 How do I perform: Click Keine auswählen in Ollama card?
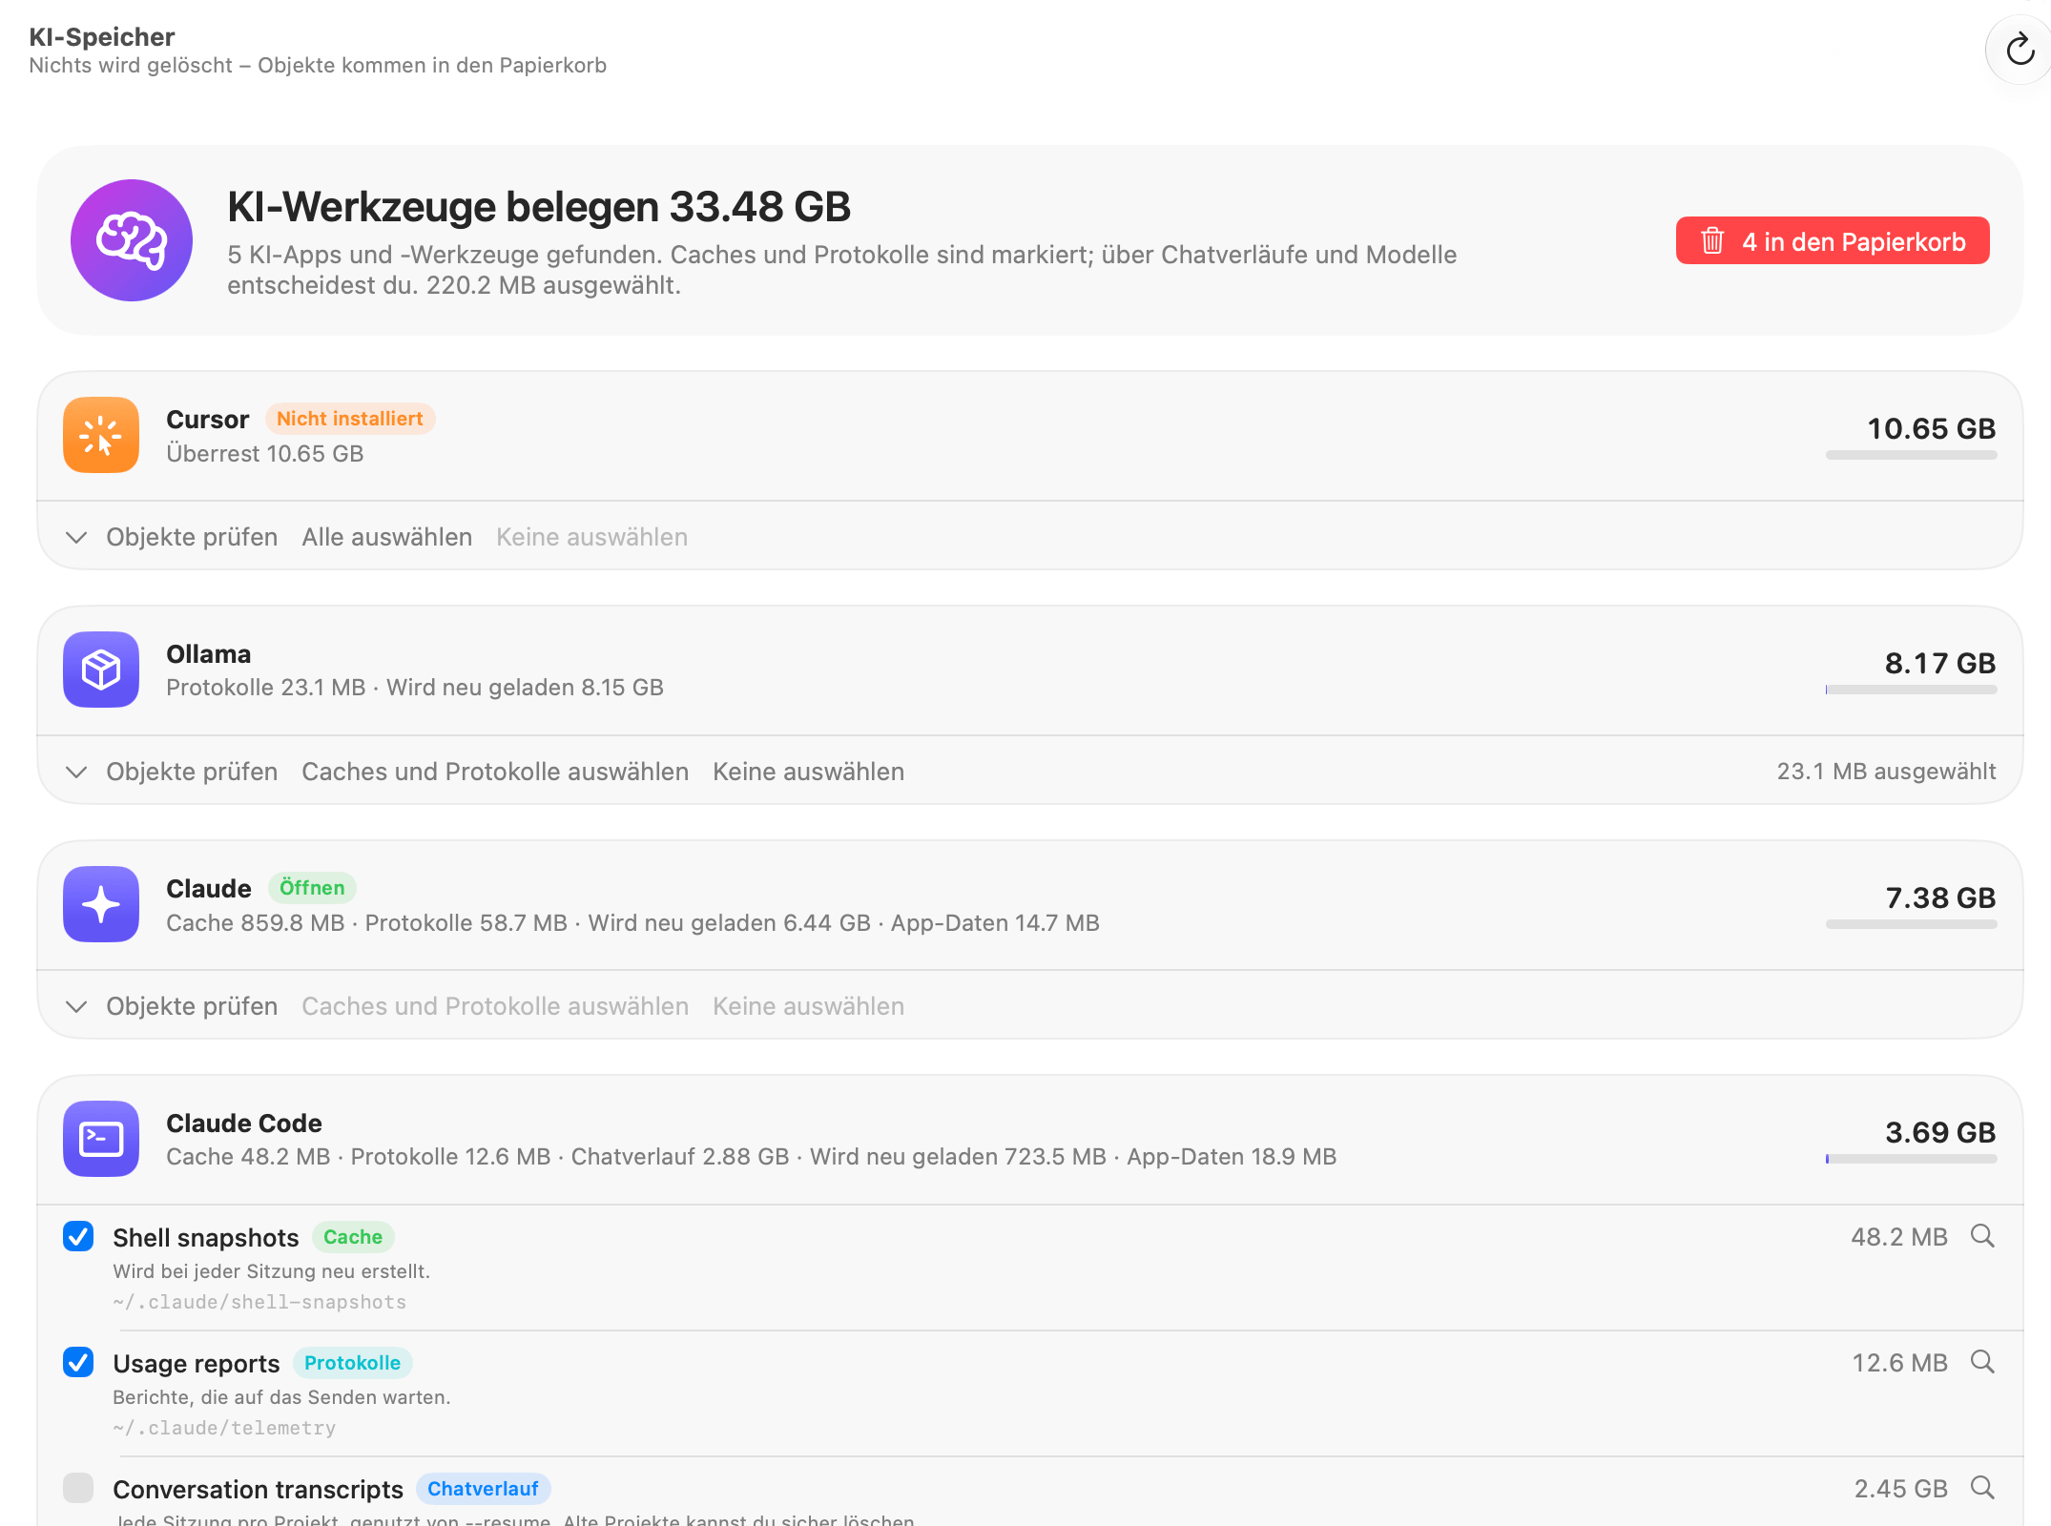[x=808, y=772]
